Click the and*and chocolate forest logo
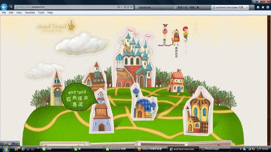The width and height of the screenshot is (271, 152). pos(56,27)
